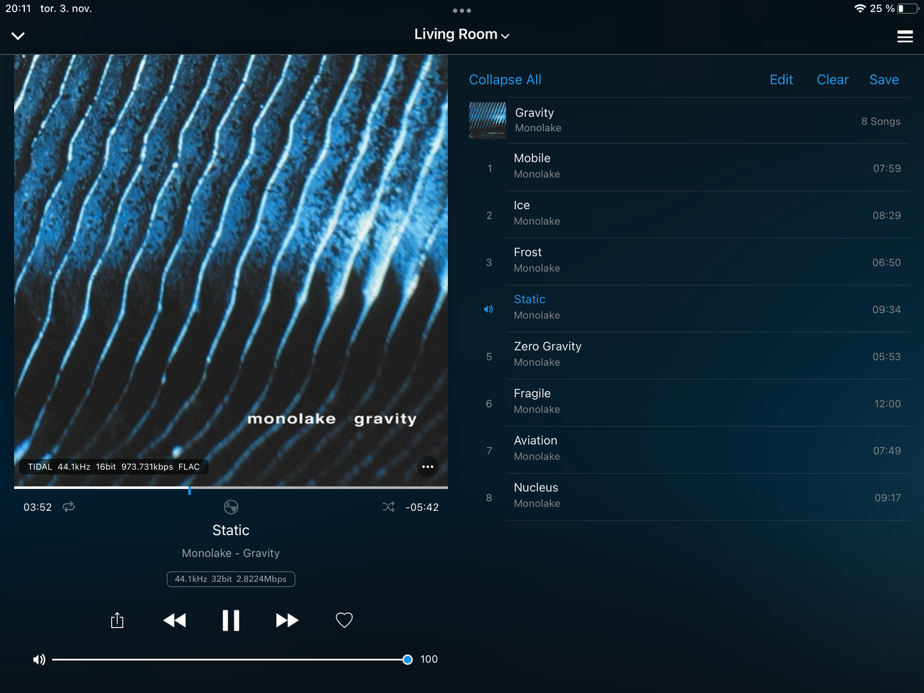Select the currently playing Static track
This screenshot has height=693, width=924.
click(689, 309)
